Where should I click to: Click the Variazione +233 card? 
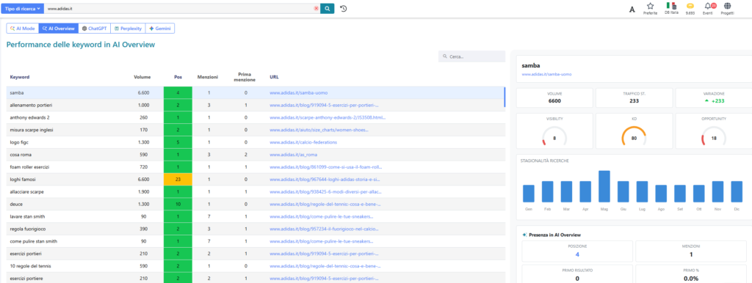tap(714, 98)
